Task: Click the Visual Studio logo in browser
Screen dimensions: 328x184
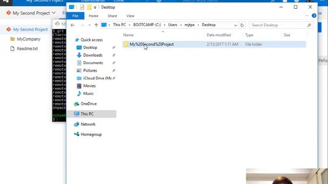Action: click(x=6, y=1)
